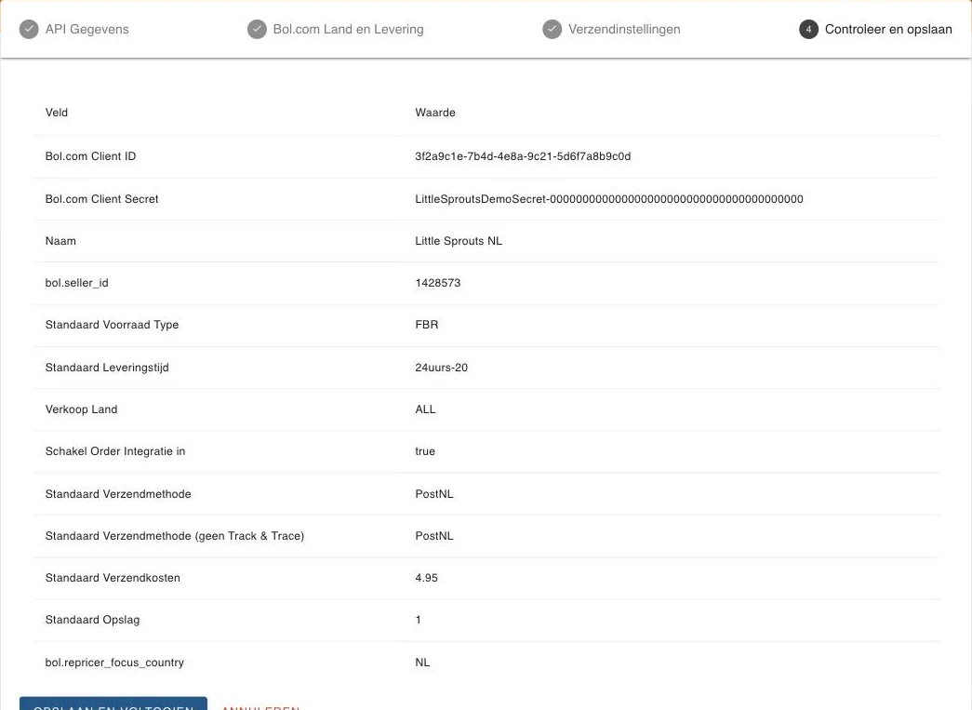Click the Opslaan en voltooien button
This screenshot has height=710, width=972.
pyautogui.click(x=113, y=703)
